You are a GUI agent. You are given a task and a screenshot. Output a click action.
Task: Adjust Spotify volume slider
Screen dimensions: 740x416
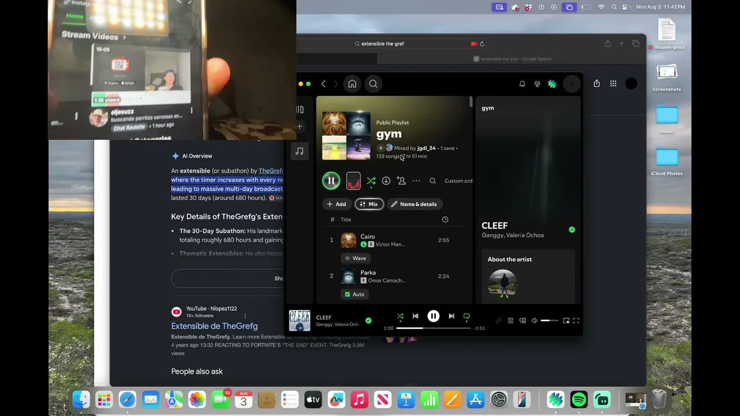coord(549,321)
